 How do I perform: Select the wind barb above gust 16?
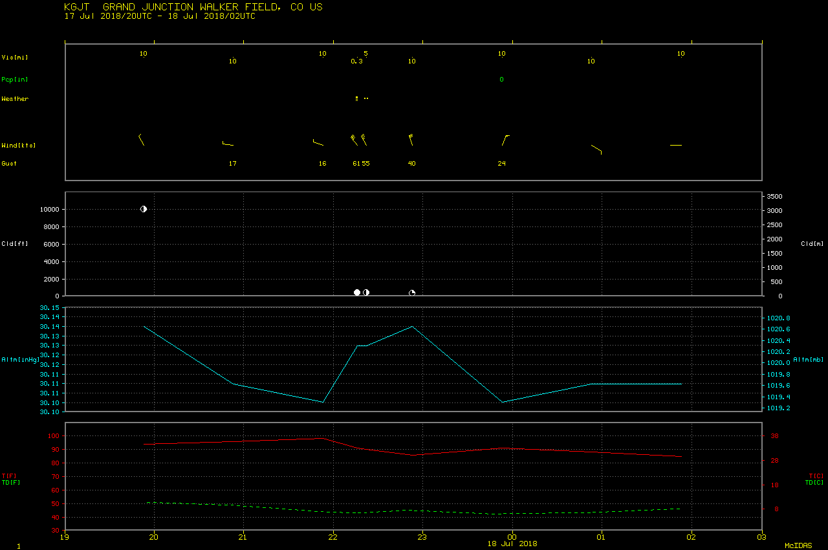click(318, 142)
